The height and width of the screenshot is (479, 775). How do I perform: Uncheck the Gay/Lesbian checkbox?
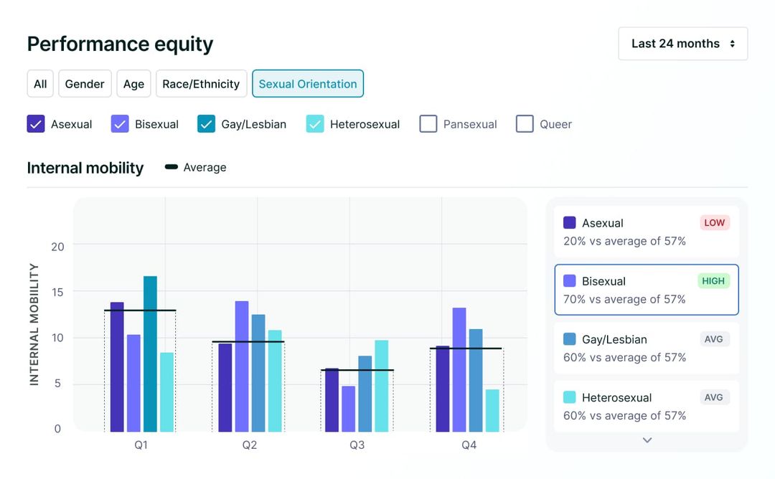point(206,123)
